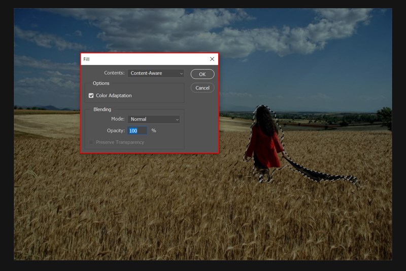Screen dimensions: 406x271
Task: Click the 'Options' group heading
Action: 101,83
